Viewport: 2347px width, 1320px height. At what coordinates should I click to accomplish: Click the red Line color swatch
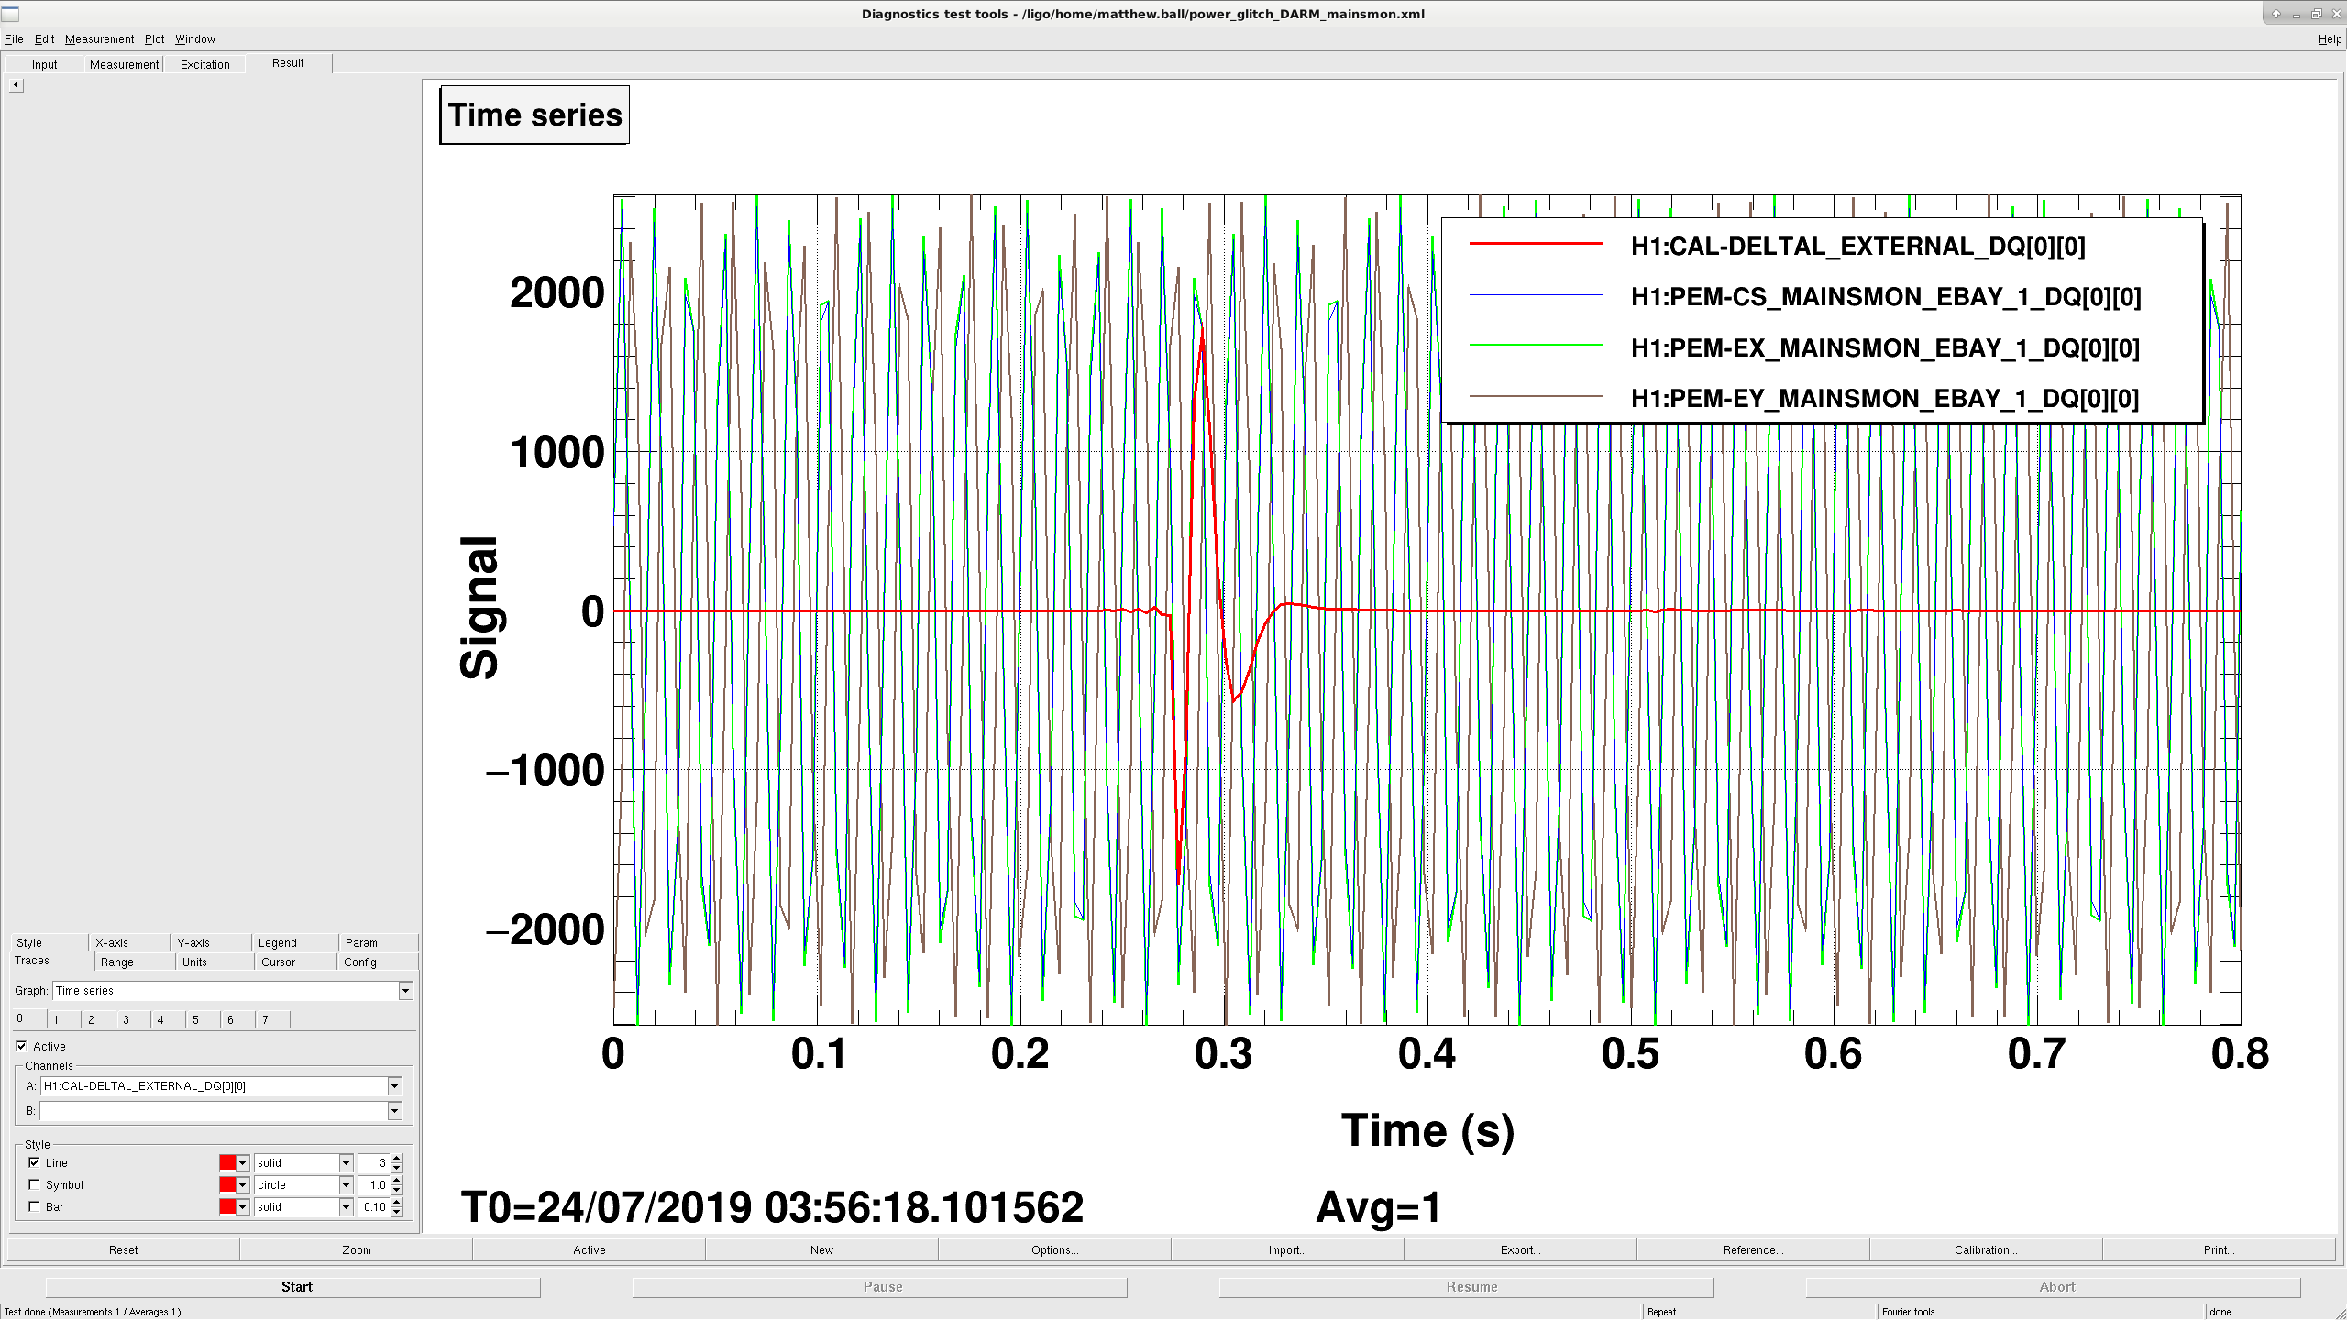(x=227, y=1163)
